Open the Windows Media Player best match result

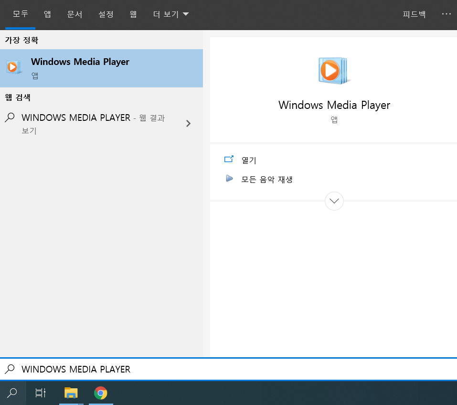tap(101, 68)
